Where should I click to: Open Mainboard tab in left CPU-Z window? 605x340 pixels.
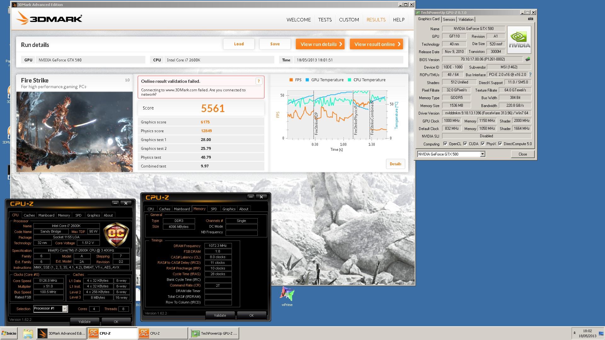pyautogui.click(x=46, y=215)
